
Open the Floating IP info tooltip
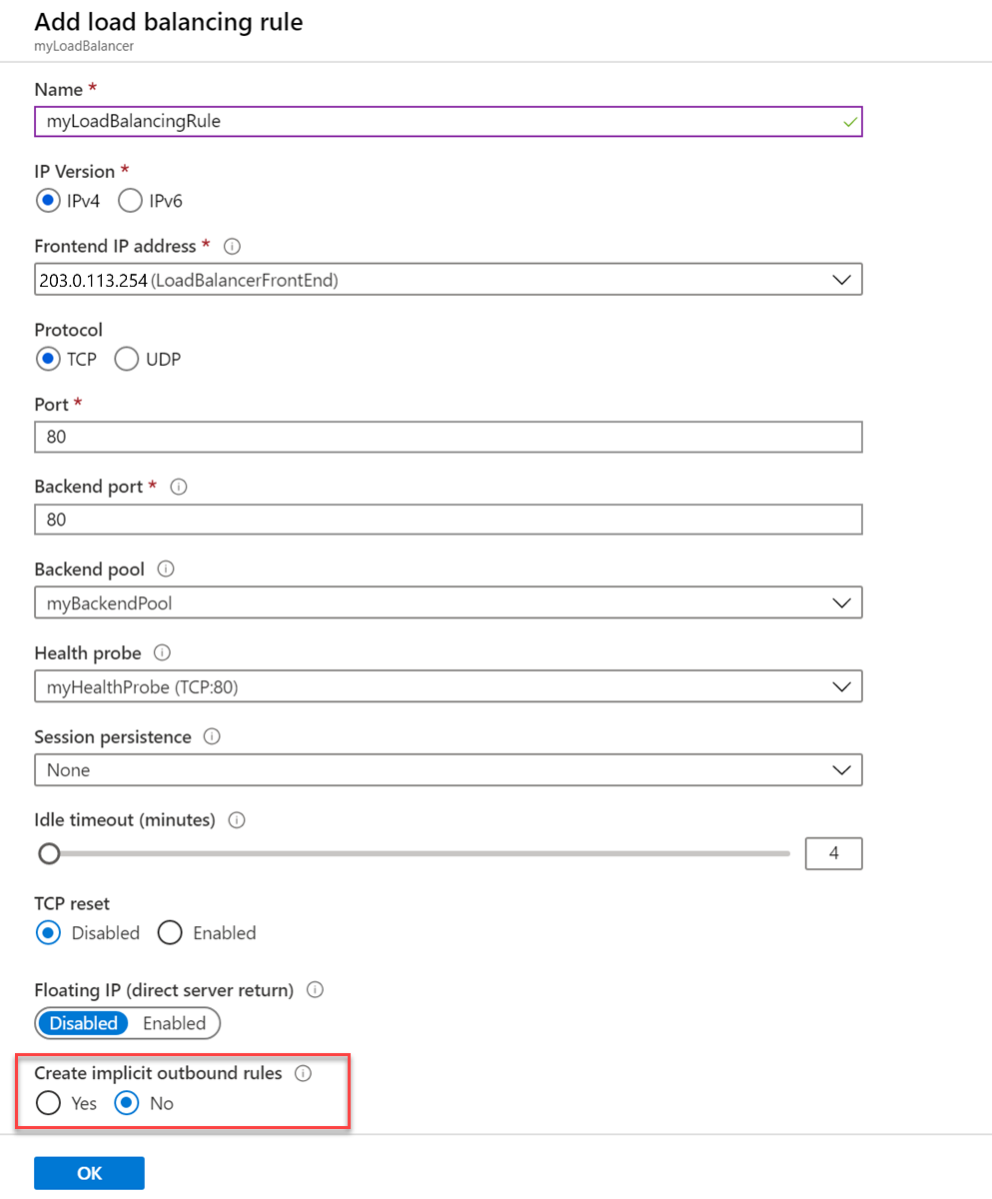(x=315, y=990)
